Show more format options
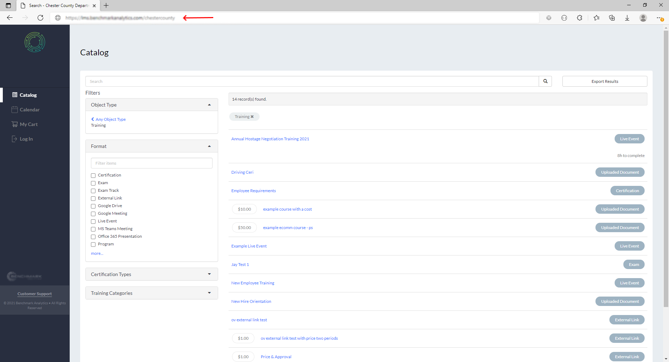669x362 pixels. coord(97,253)
